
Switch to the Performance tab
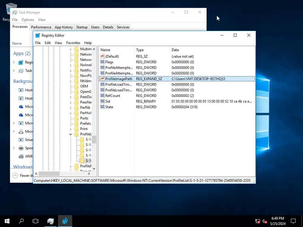[x=41, y=27]
